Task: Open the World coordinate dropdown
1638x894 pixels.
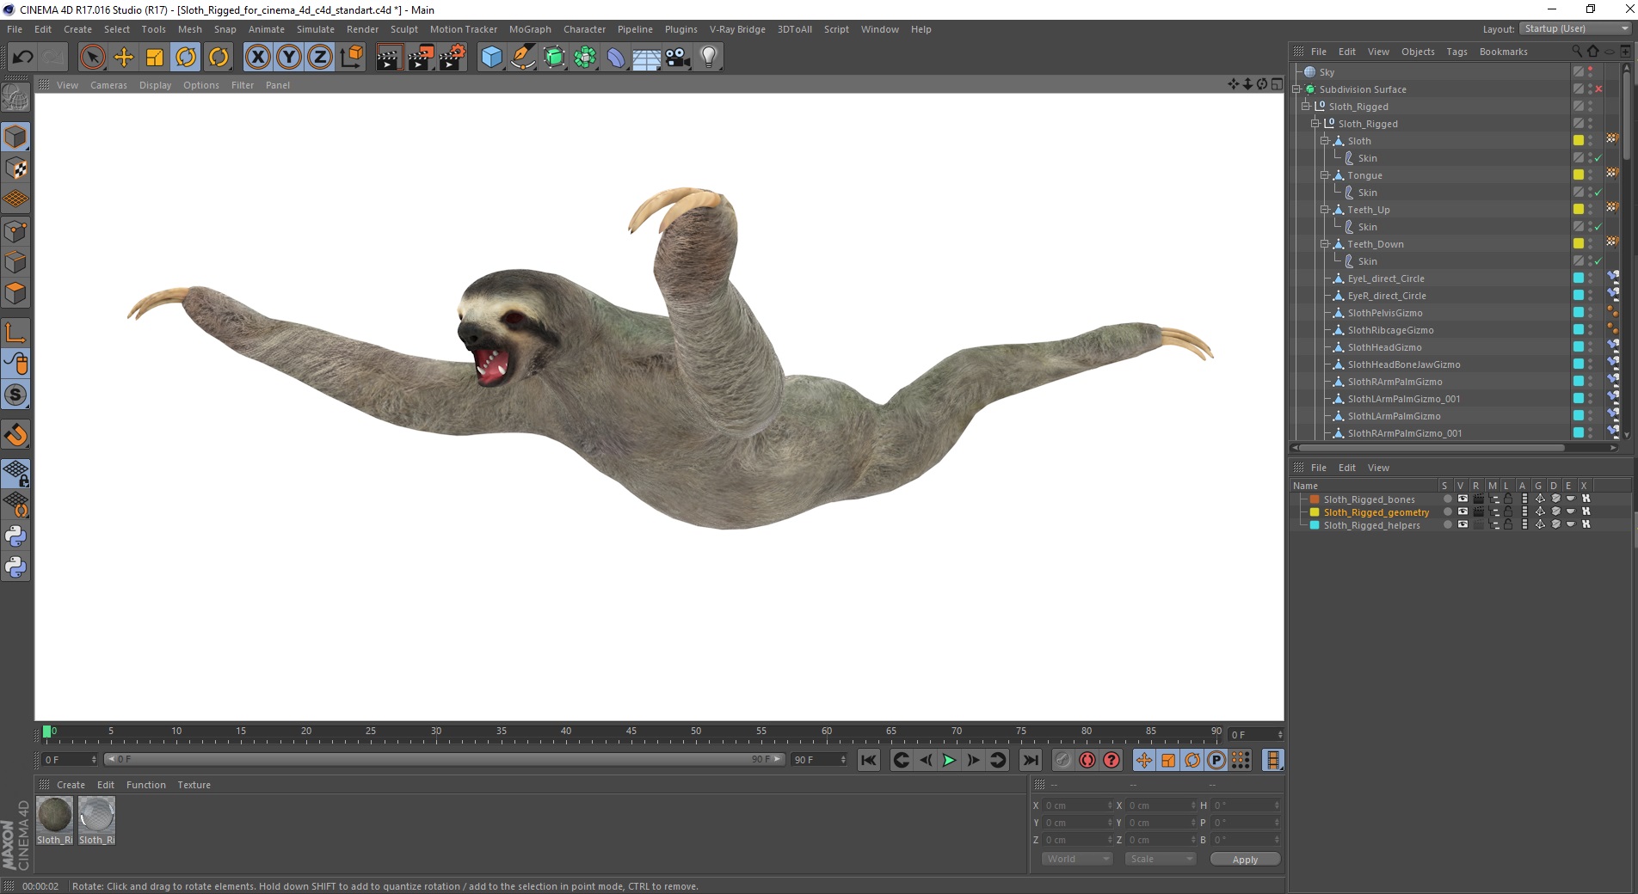Action: pyautogui.click(x=1076, y=859)
